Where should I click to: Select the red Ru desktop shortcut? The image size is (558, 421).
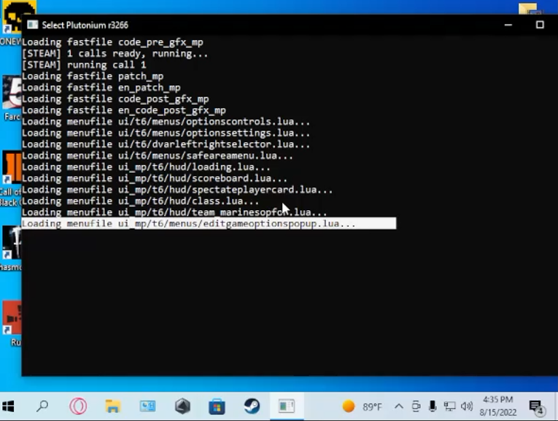[12, 323]
